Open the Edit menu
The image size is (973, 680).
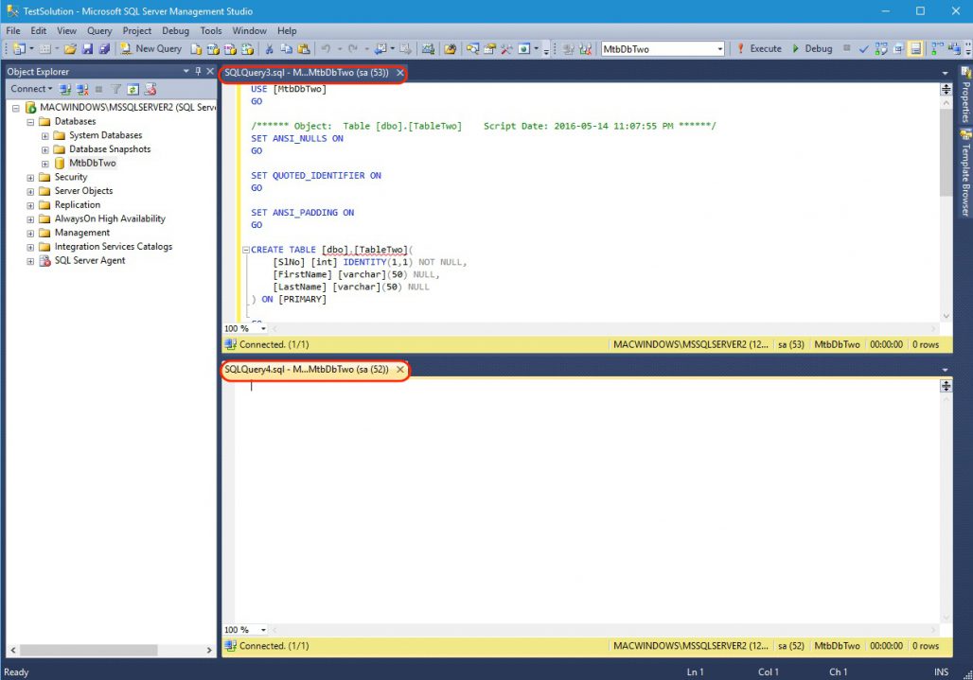click(39, 30)
